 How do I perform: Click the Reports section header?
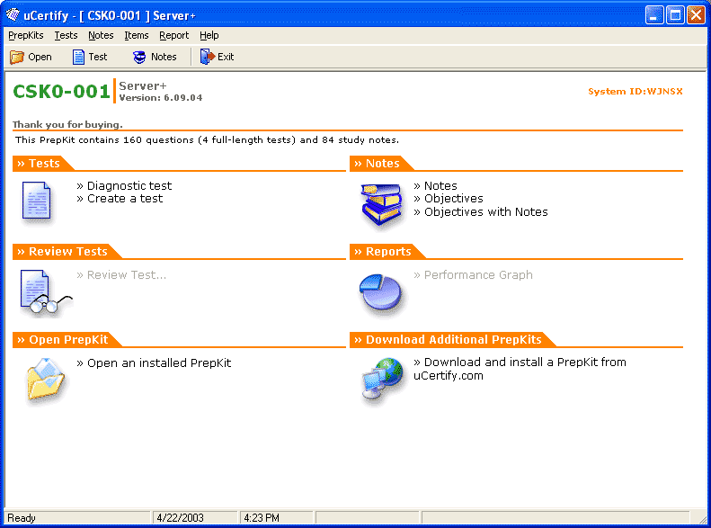pos(387,251)
